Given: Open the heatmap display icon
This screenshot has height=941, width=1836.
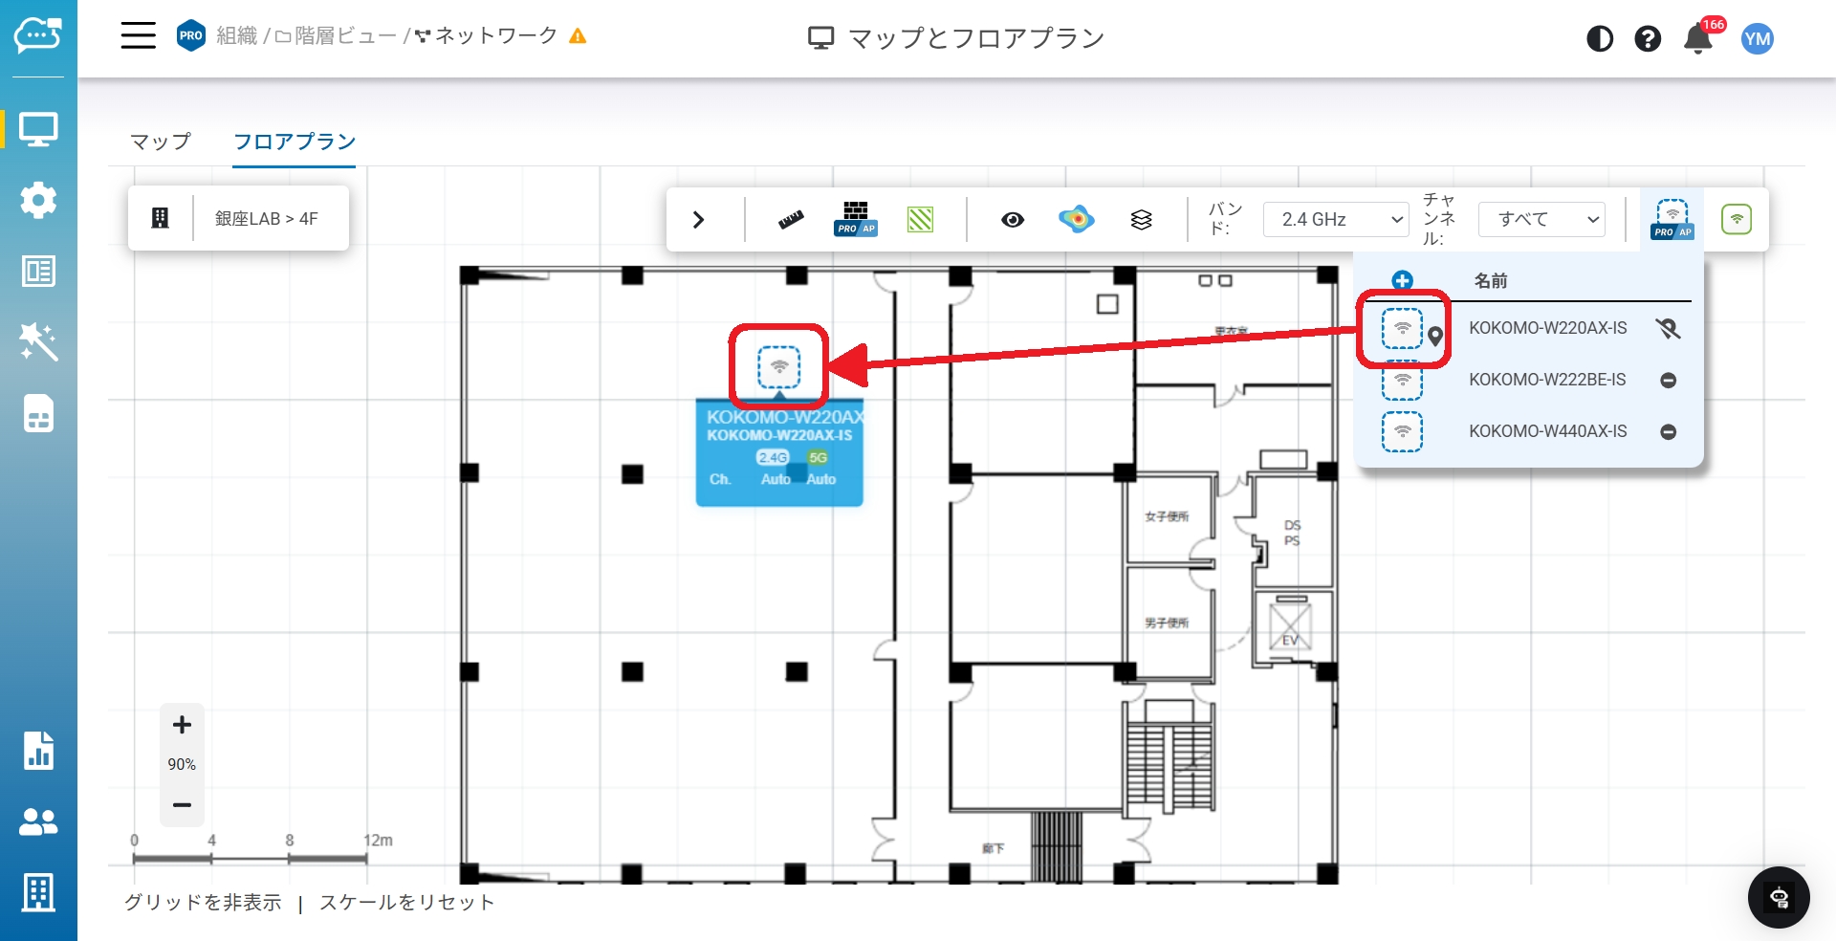Looking at the screenshot, I should click(x=1077, y=219).
